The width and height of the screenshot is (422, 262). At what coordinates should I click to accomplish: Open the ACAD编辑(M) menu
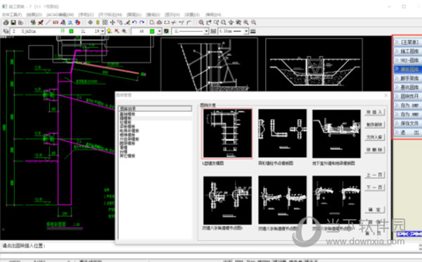coord(60,15)
